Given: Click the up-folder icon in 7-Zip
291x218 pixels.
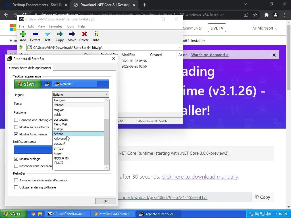Looking at the screenshot, I should (x=20, y=47).
